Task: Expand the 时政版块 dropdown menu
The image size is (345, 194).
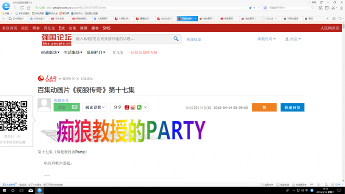Action: 50,52
